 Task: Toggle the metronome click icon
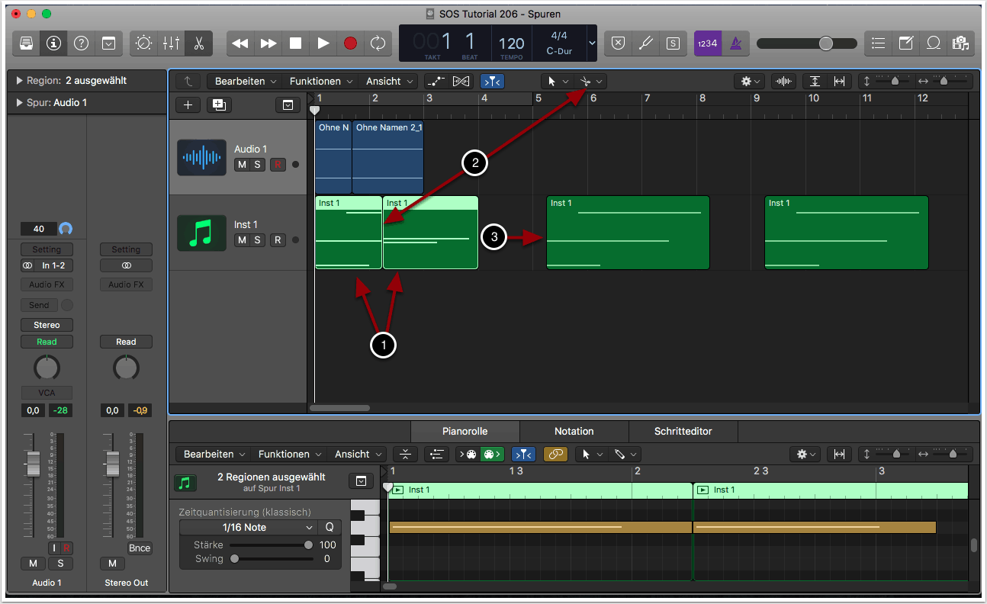pyautogui.click(x=735, y=43)
